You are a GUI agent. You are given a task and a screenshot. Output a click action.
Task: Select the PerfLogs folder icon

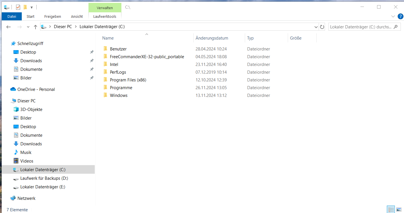click(105, 72)
